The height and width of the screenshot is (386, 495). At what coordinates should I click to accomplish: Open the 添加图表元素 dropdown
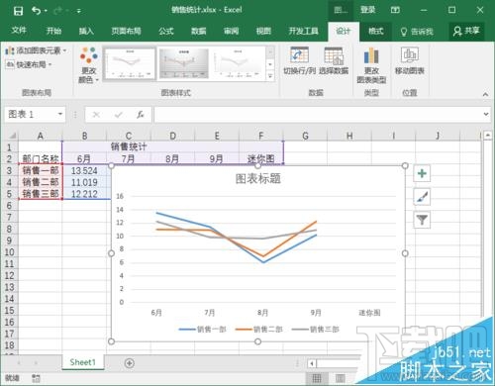(36, 50)
